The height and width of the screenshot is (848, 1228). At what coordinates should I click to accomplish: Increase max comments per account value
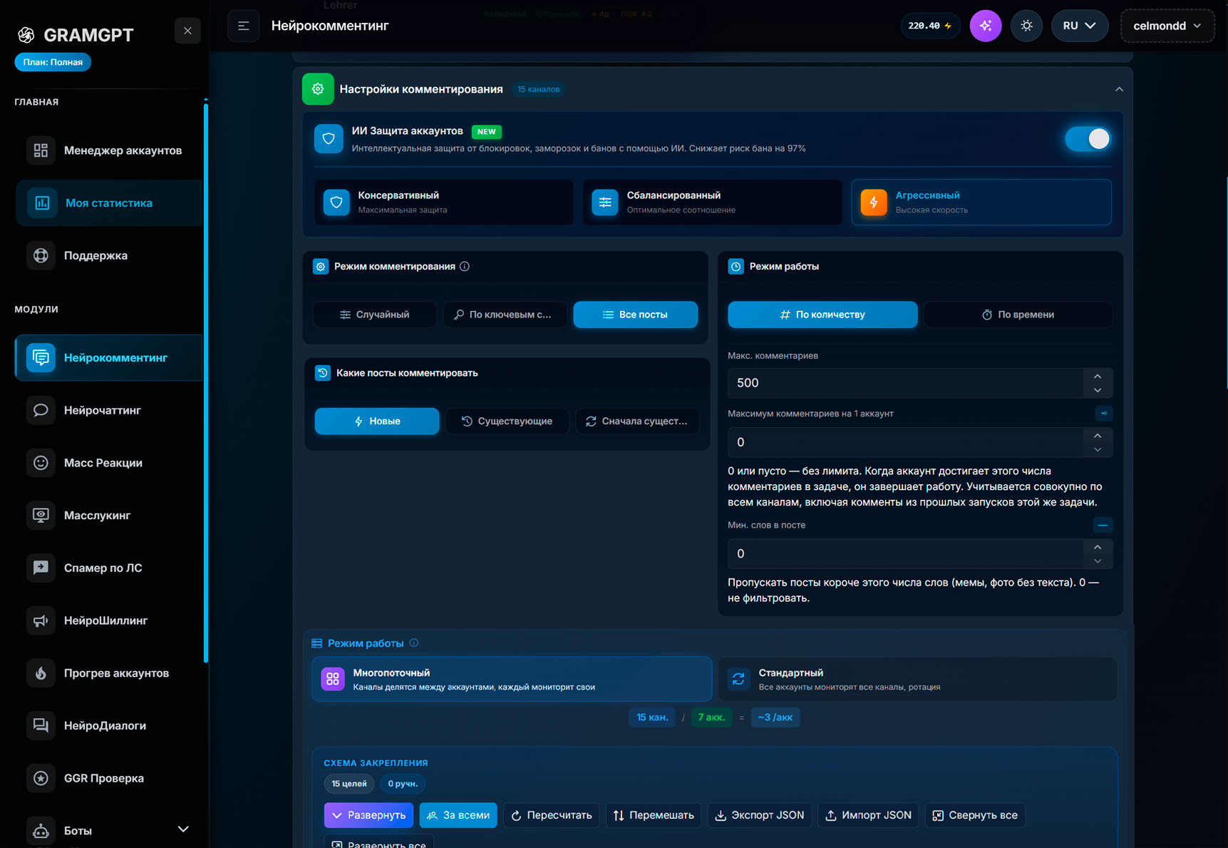tap(1098, 436)
